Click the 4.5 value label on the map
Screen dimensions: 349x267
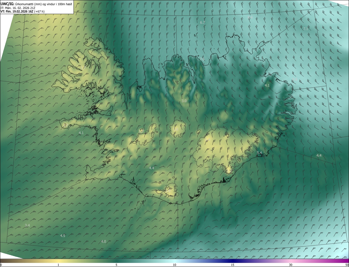click(63, 236)
